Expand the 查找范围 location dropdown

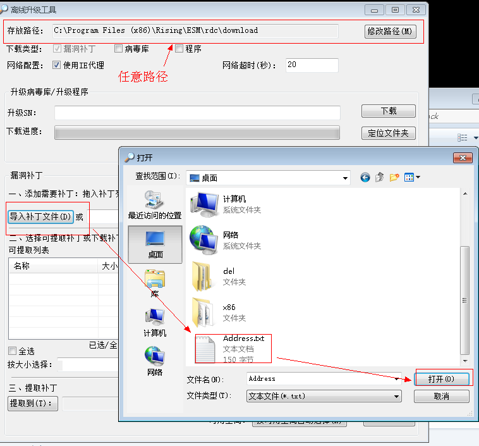pyautogui.click(x=345, y=178)
